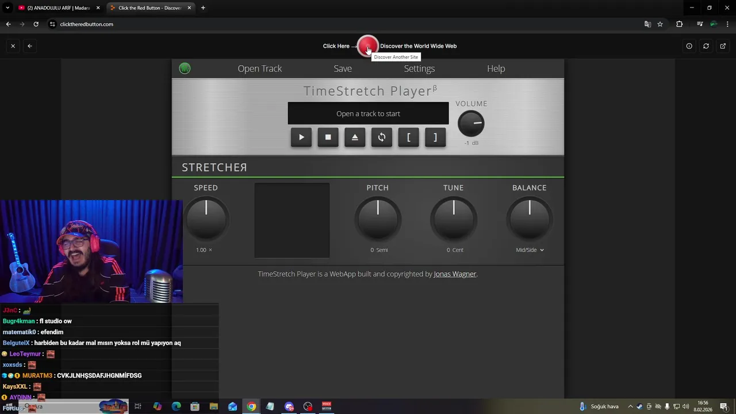Show hidden system tray icons

(630, 407)
